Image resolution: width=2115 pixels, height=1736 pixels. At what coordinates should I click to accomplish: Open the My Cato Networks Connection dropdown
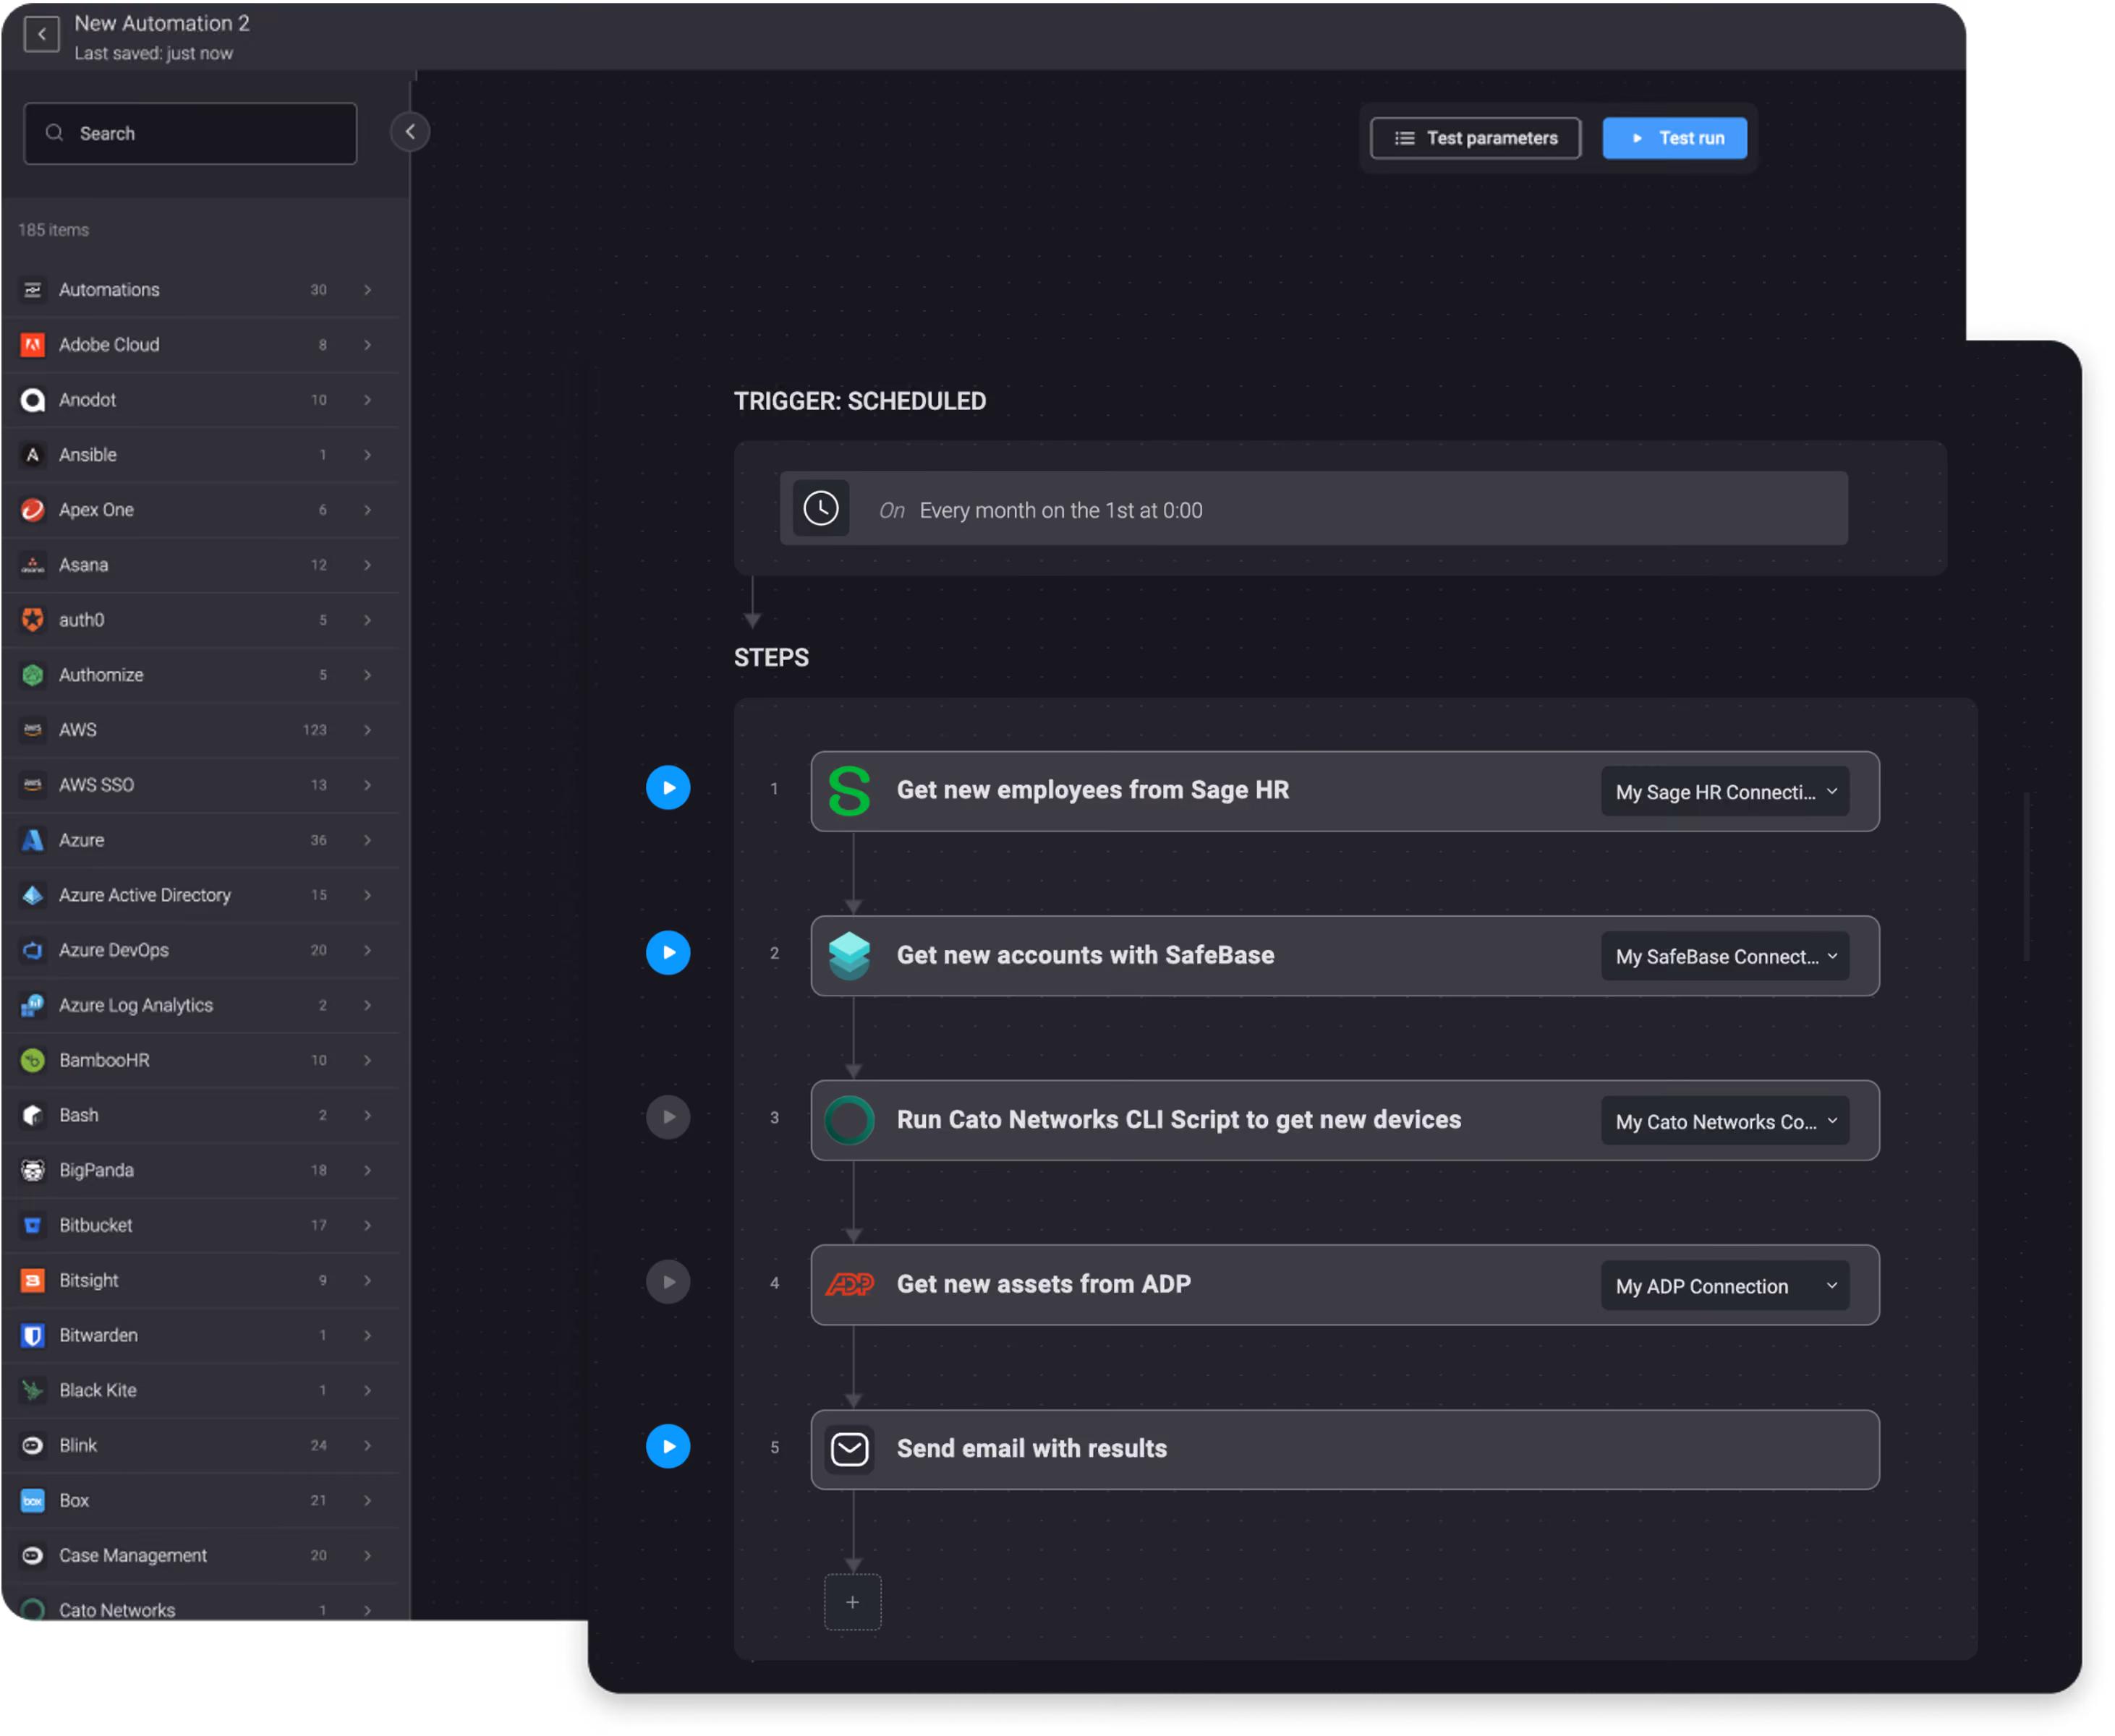(1726, 1122)
